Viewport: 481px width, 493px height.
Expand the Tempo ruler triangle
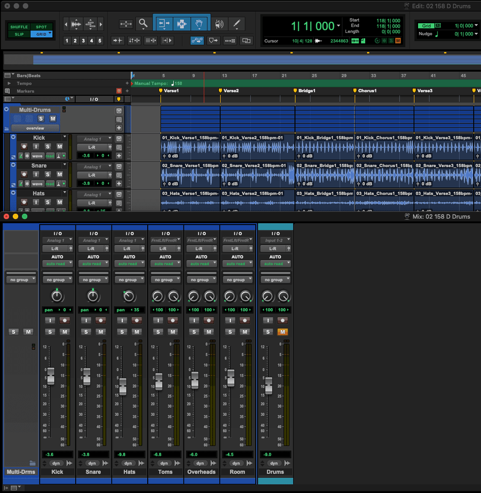pos(8,84)
